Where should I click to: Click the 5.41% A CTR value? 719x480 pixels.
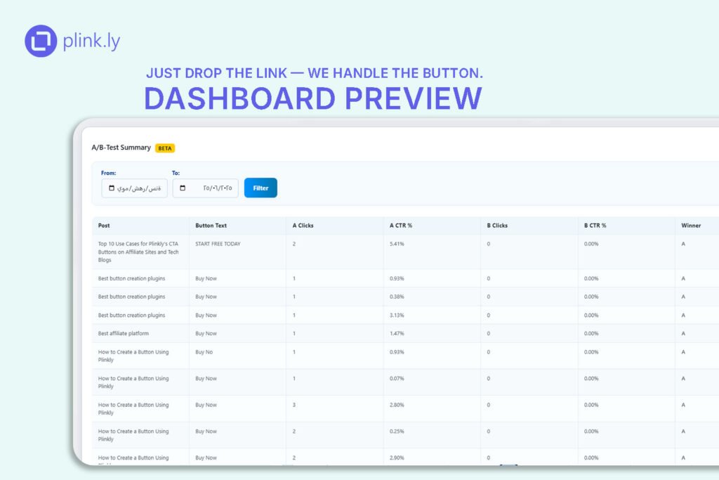coord(397,244)
